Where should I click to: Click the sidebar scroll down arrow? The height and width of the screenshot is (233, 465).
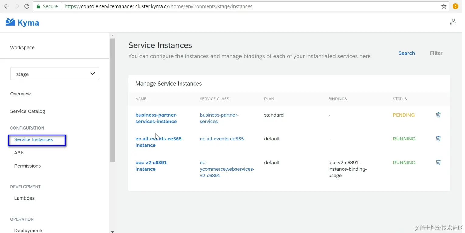[112, 231]
